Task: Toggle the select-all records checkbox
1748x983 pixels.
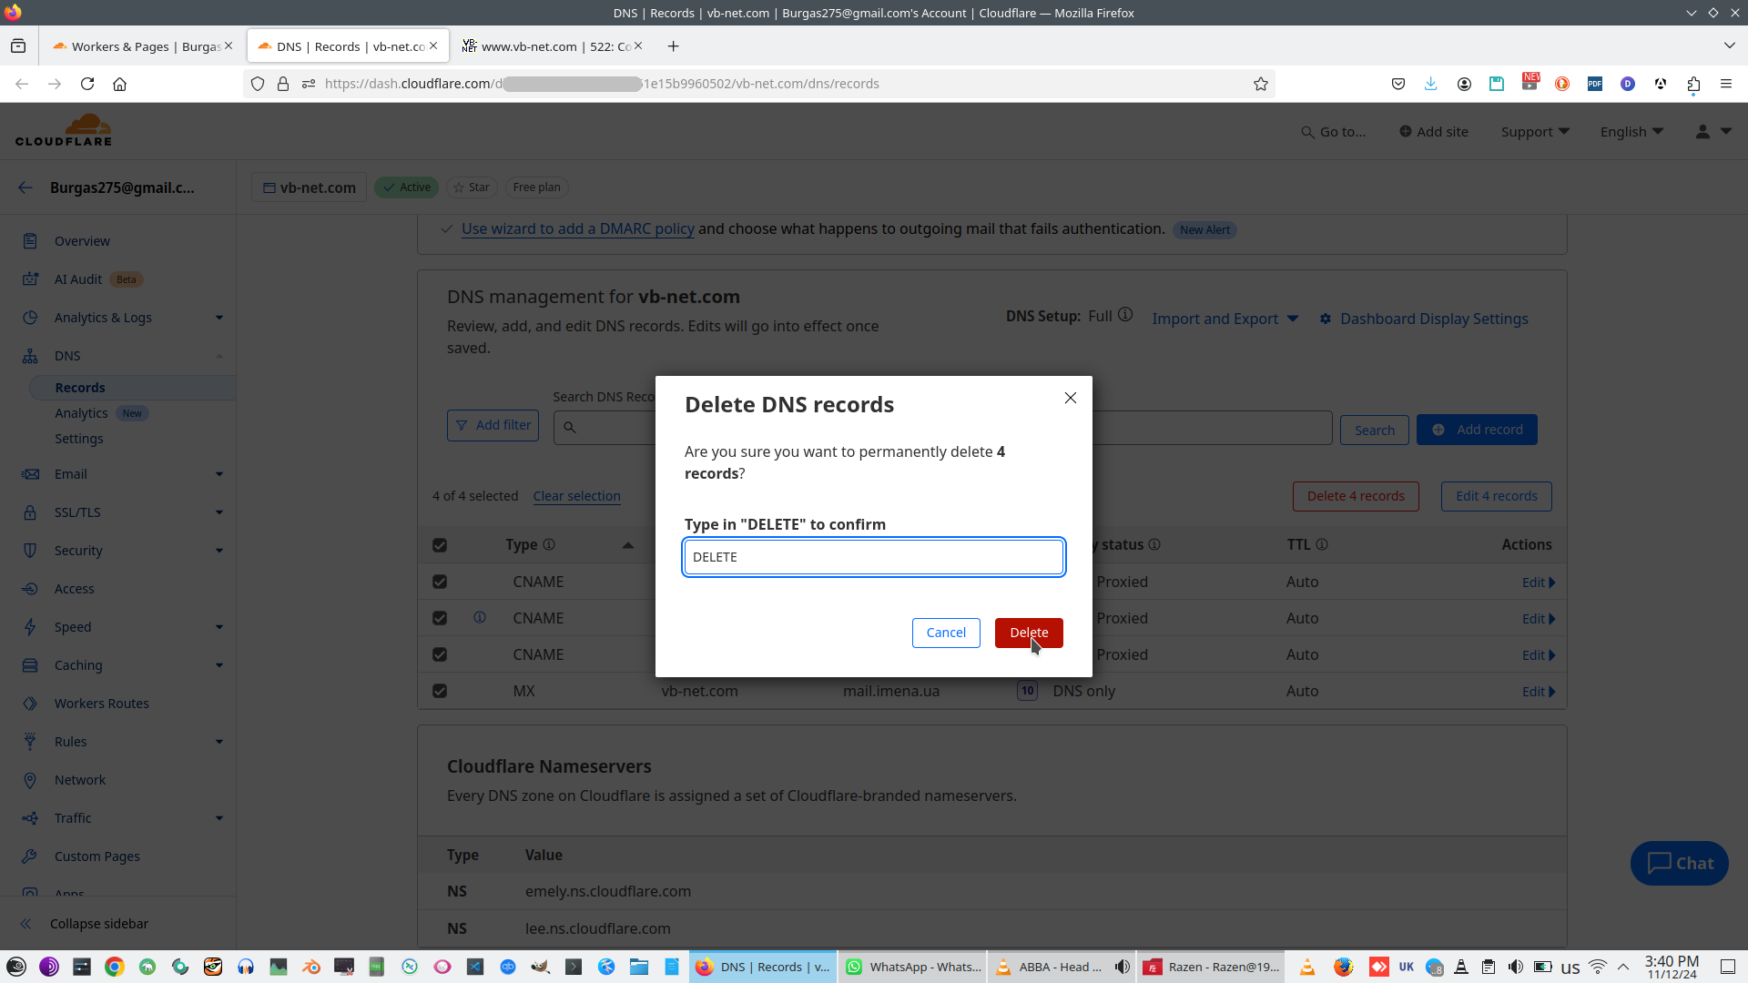Action: (x=440, y=545)
